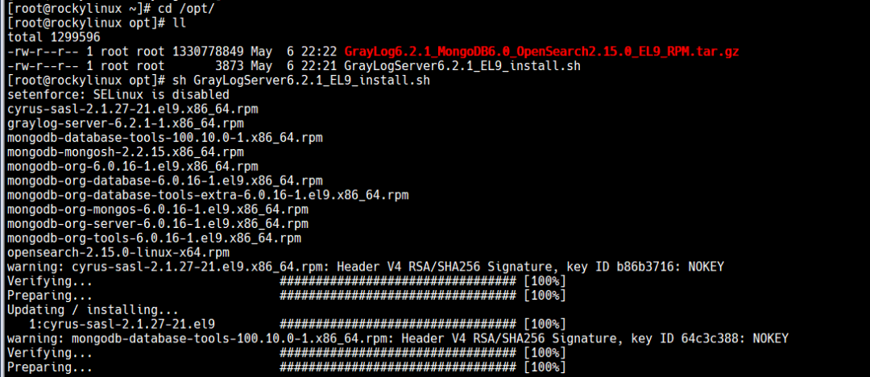
Task: Click mongodb-mongosh-2.2.15.x86_64.rpm line
Action: 126,153
